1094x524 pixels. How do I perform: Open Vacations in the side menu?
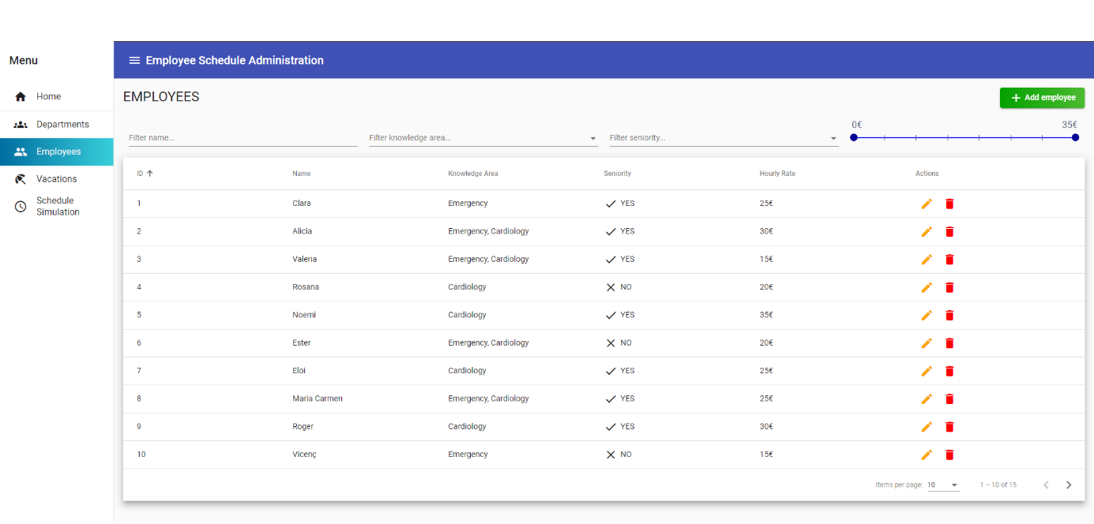point(57,179)
